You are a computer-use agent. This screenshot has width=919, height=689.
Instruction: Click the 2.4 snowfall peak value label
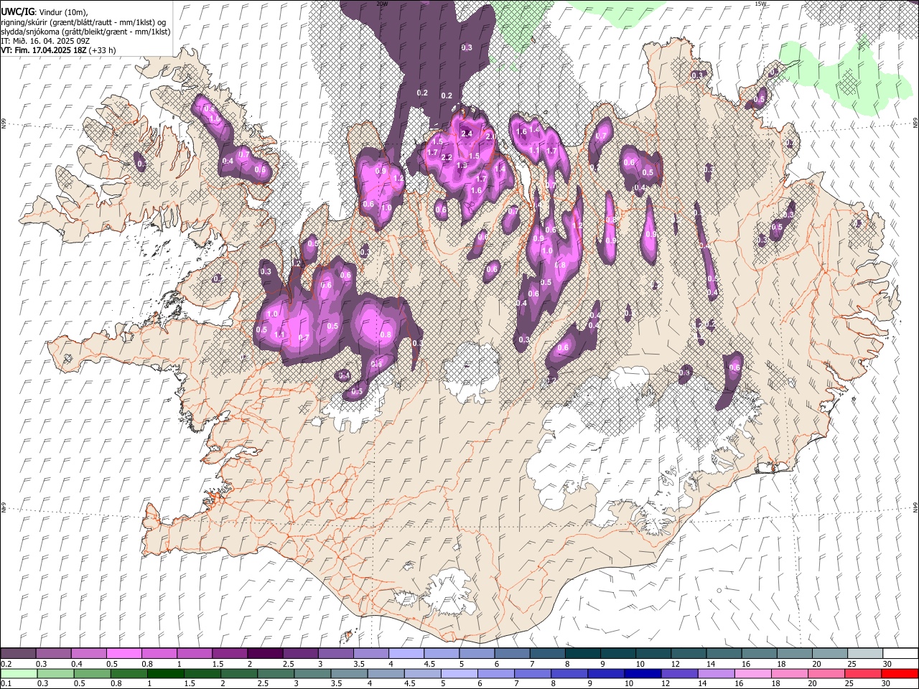click(467, 133)
